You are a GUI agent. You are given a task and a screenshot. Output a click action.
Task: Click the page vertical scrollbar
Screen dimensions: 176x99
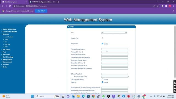pyautogui.click(x=175, y=52)
